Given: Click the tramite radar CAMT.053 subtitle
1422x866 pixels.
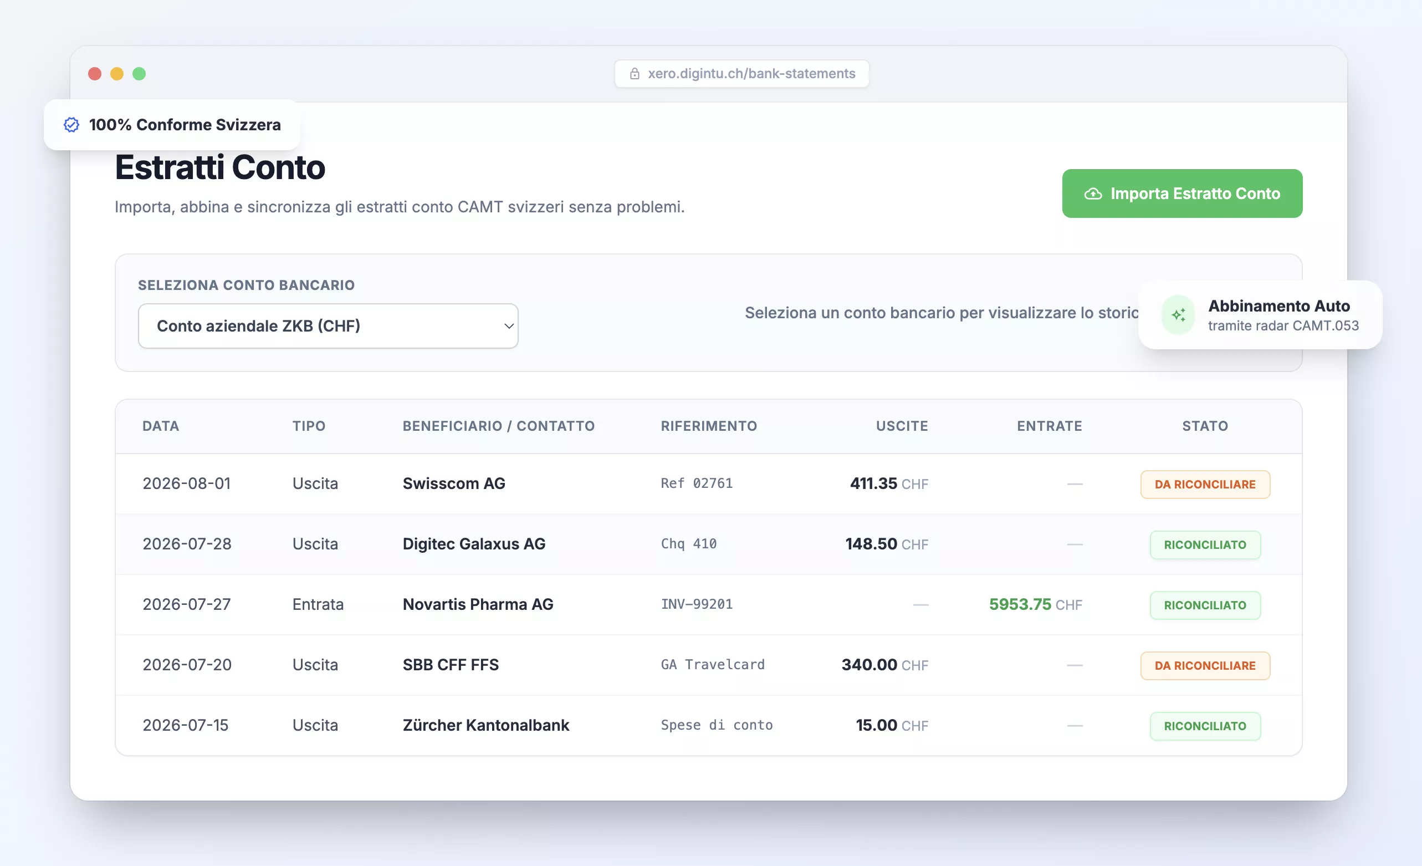Looking at the screenshot, I should [1283, 326].
